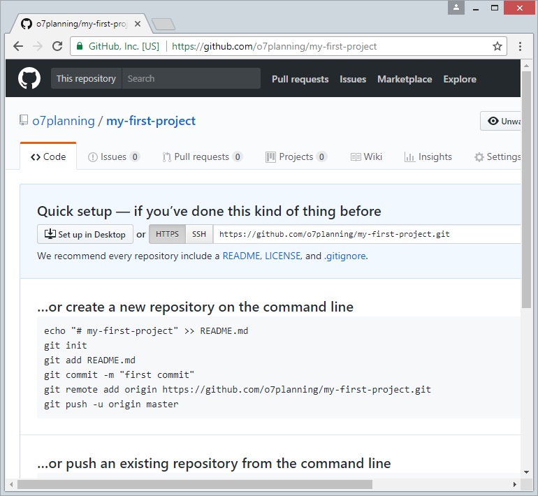Reload the page with refresh icon
The height and width of the screenshot is (496, 538).
tap(57, 46)
